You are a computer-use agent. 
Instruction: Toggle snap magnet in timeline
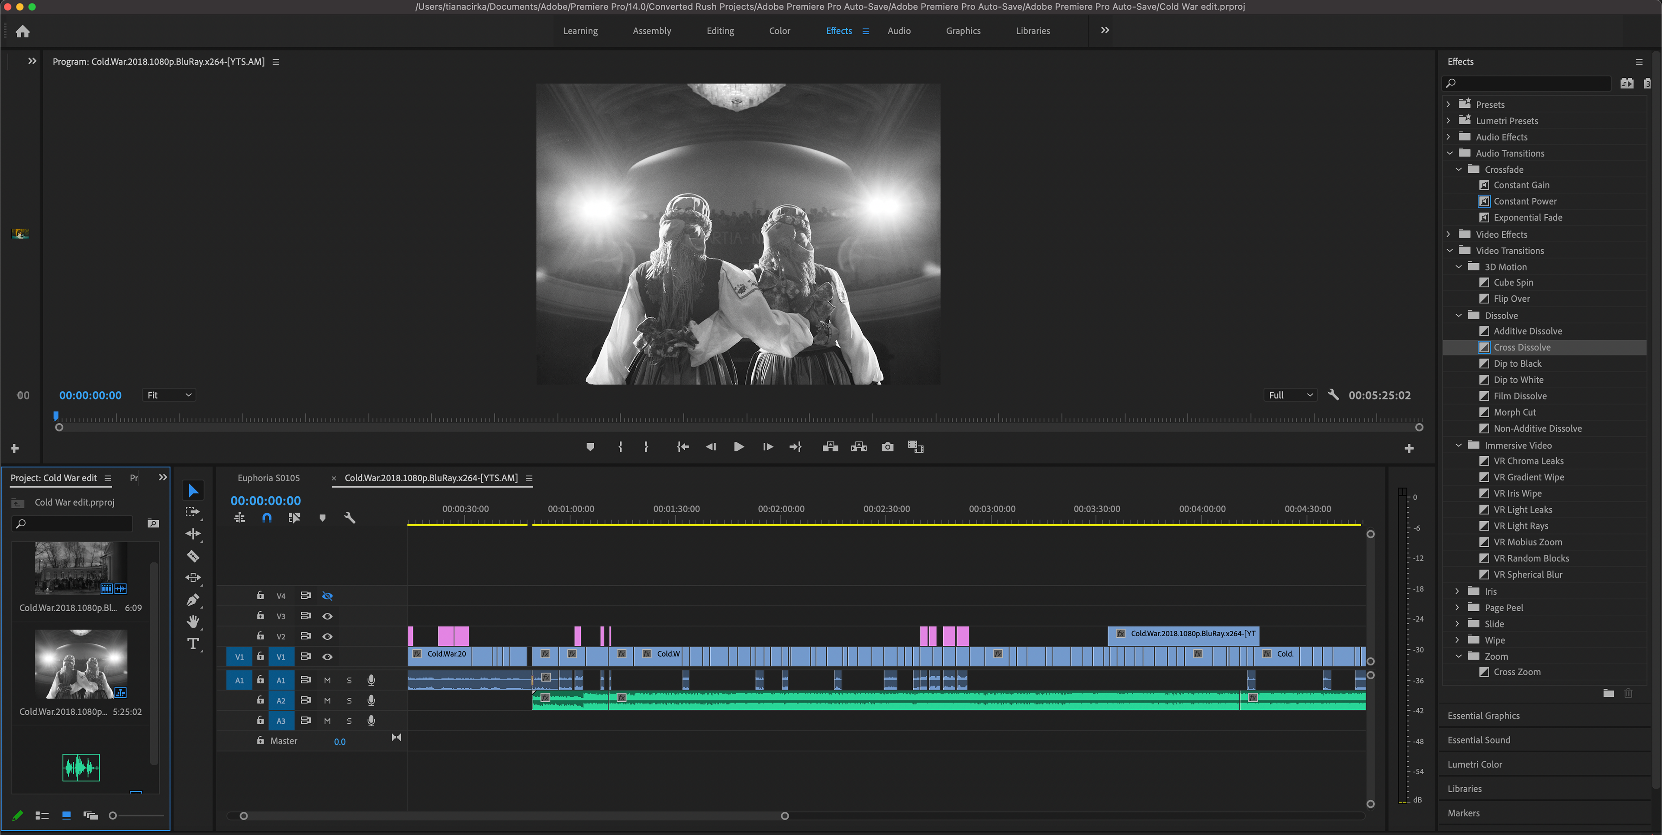[x=267, y=518]
